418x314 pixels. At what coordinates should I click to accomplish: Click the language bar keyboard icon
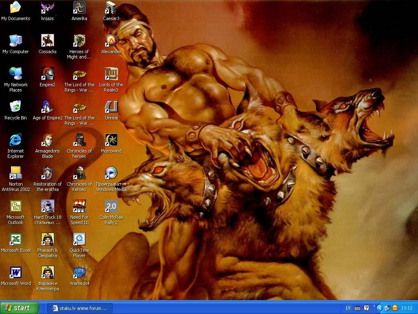[358, 308]
